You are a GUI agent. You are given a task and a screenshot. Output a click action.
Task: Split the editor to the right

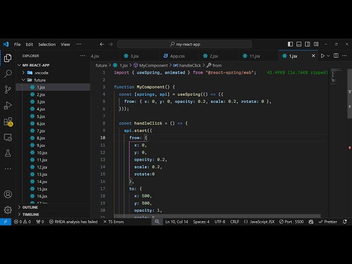pos(337,56)
